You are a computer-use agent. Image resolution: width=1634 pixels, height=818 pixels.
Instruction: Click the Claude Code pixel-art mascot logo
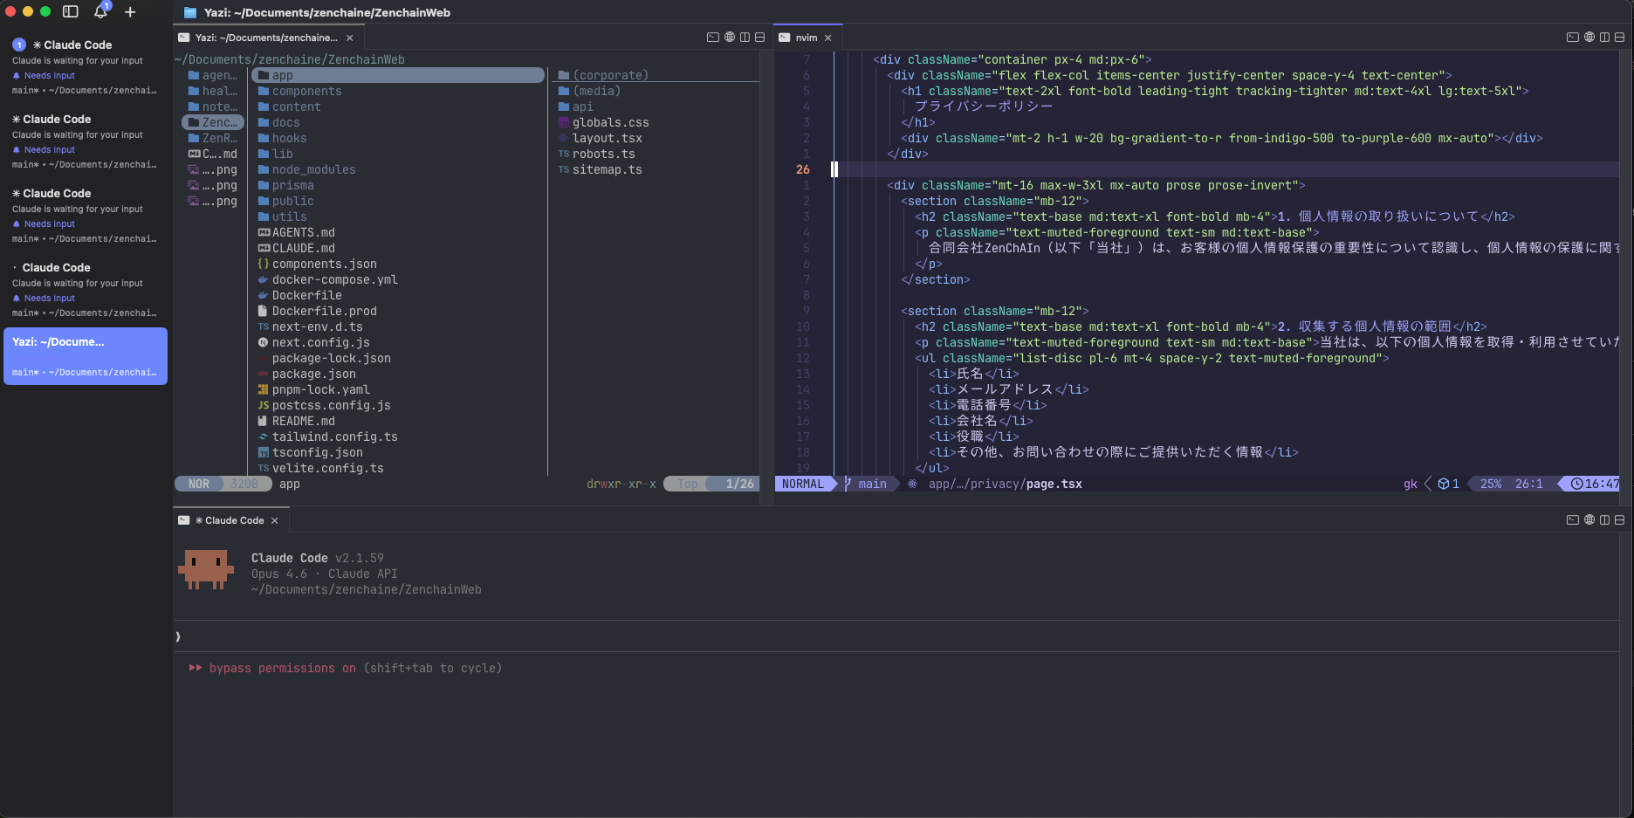coord(205,569)
